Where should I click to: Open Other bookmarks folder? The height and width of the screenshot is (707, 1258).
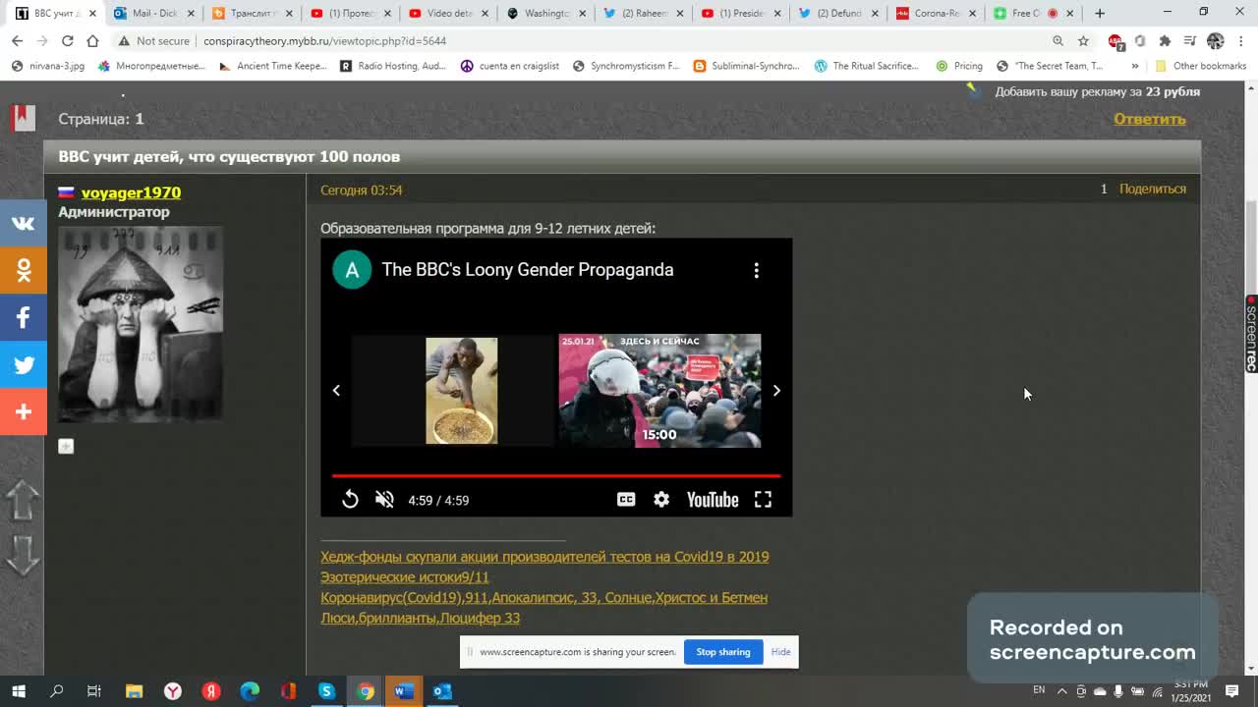(x=1200, y=66)
